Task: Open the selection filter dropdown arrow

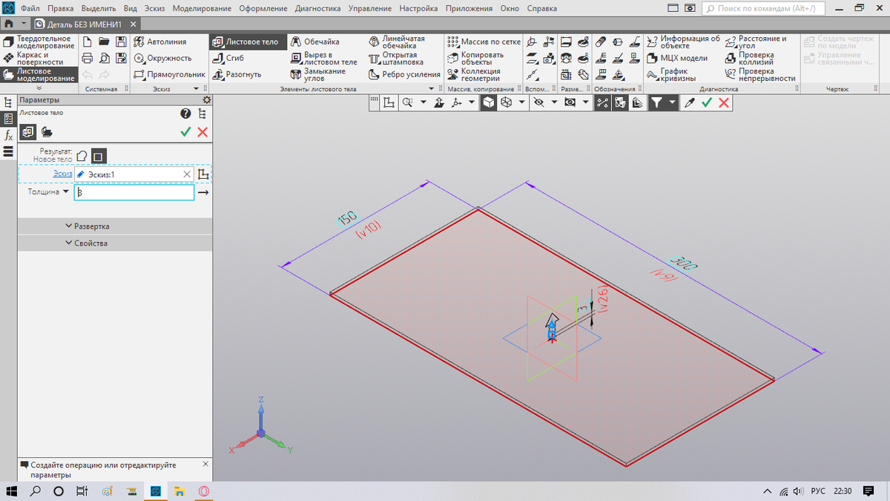Action: click(672, 103)
